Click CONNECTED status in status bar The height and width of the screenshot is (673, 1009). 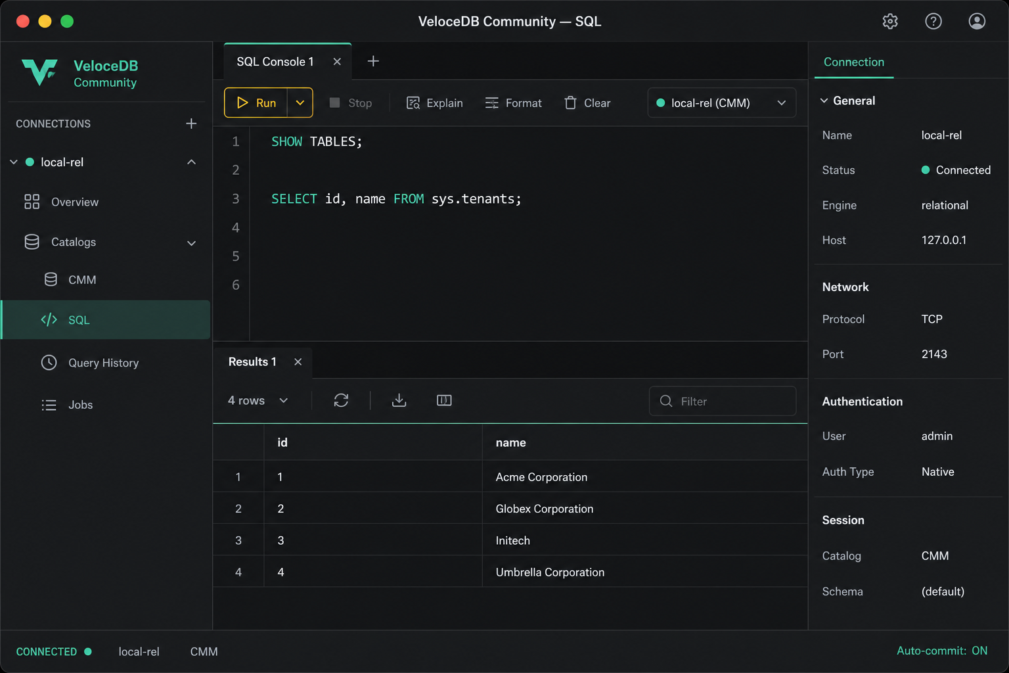pos(54,651)
